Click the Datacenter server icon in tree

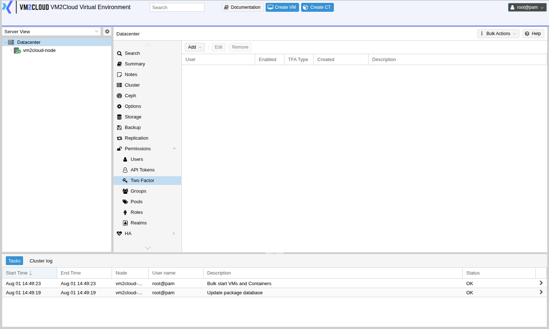pos(11,42)
